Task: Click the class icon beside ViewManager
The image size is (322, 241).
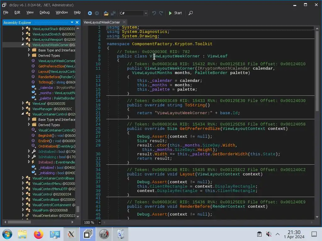Action: (x=28, y=109)
